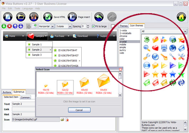Screen dimensions: 189x133
Task: Open the All icon category dropdown
Action: 185,31
